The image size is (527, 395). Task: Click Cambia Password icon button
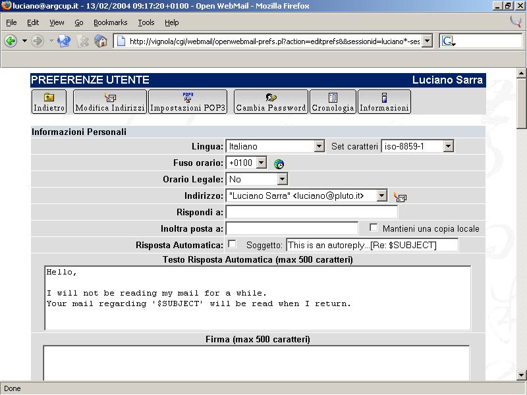tap(271, 102)
